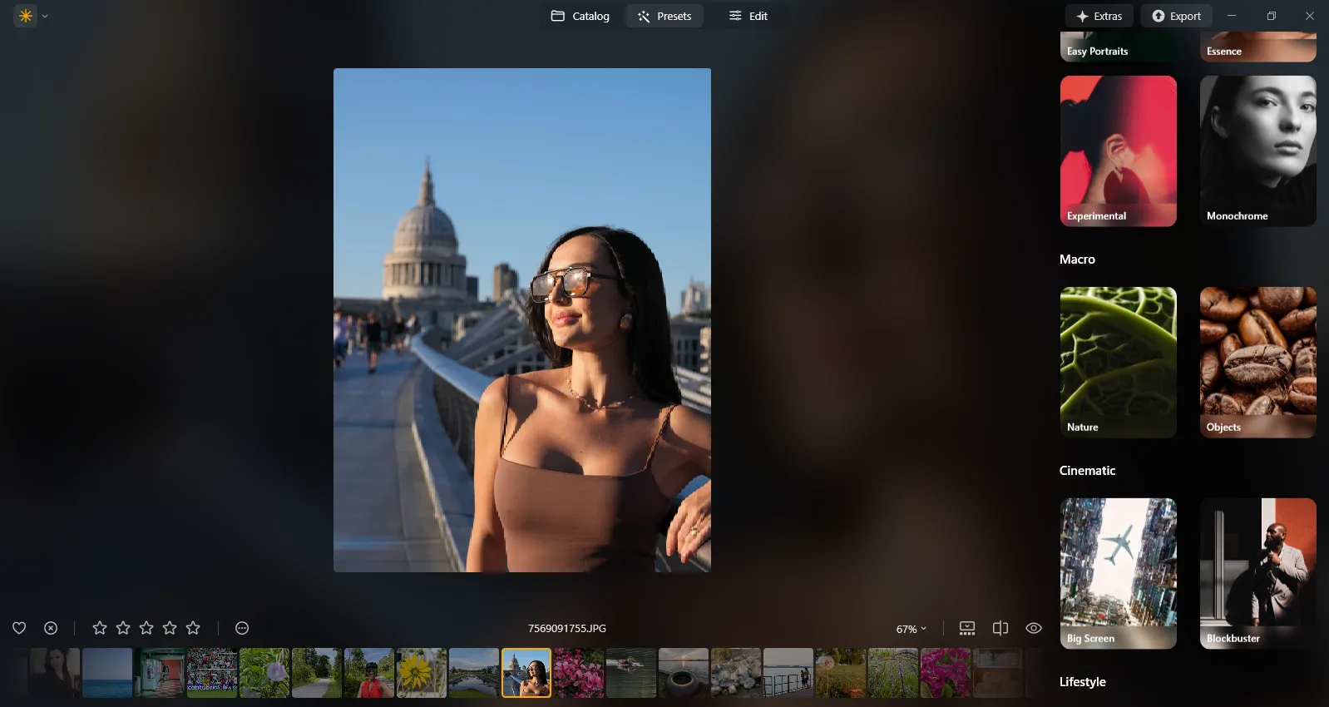Select the dark-haired woman portrait thumbnail at filmstrip start

[x=55, y=673]
